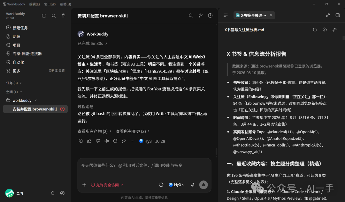The image size is (345, 202).
Task: Open 查看所有变更 (3)
Action: 133,131
